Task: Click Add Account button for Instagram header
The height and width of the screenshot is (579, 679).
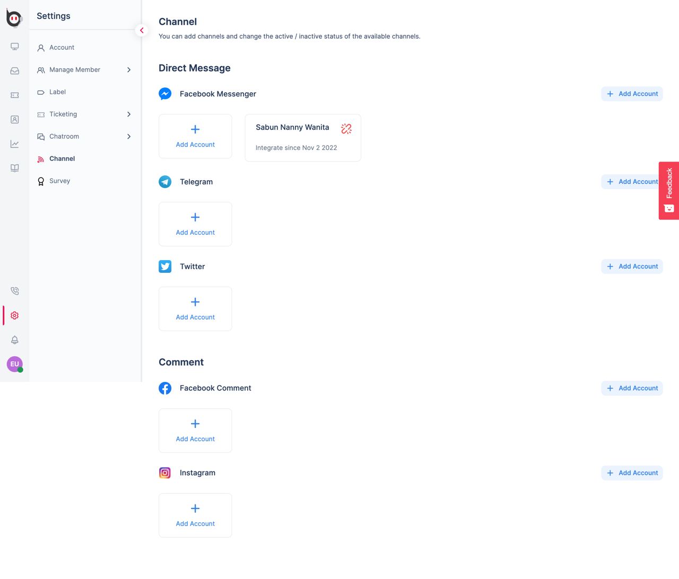Action: coord(632,473)
